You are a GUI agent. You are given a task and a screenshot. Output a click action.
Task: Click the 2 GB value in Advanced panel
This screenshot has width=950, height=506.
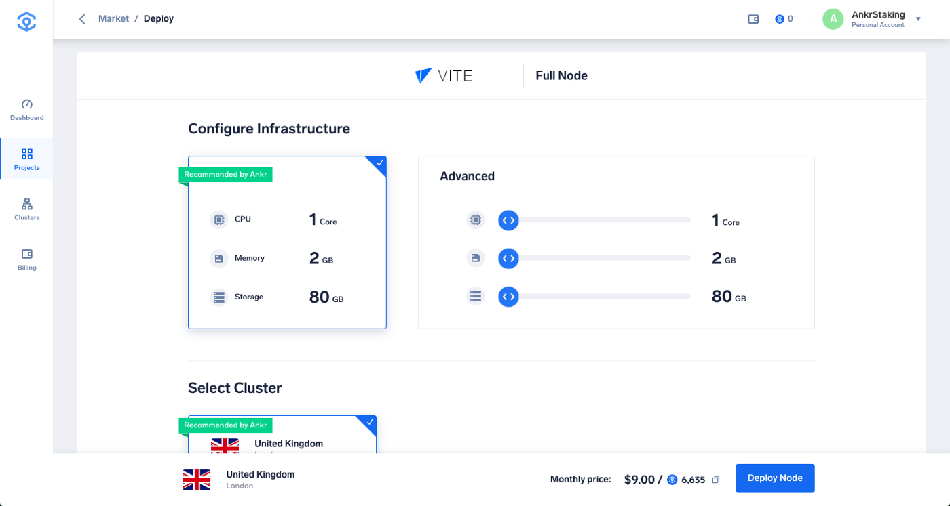click(724, 258)
